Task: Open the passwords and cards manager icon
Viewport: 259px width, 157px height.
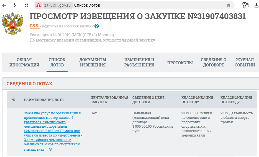Action: point(245,5)
